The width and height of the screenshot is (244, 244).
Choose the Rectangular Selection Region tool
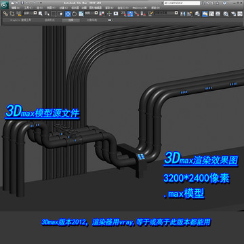pyautogui.click(x=54, y=14)
